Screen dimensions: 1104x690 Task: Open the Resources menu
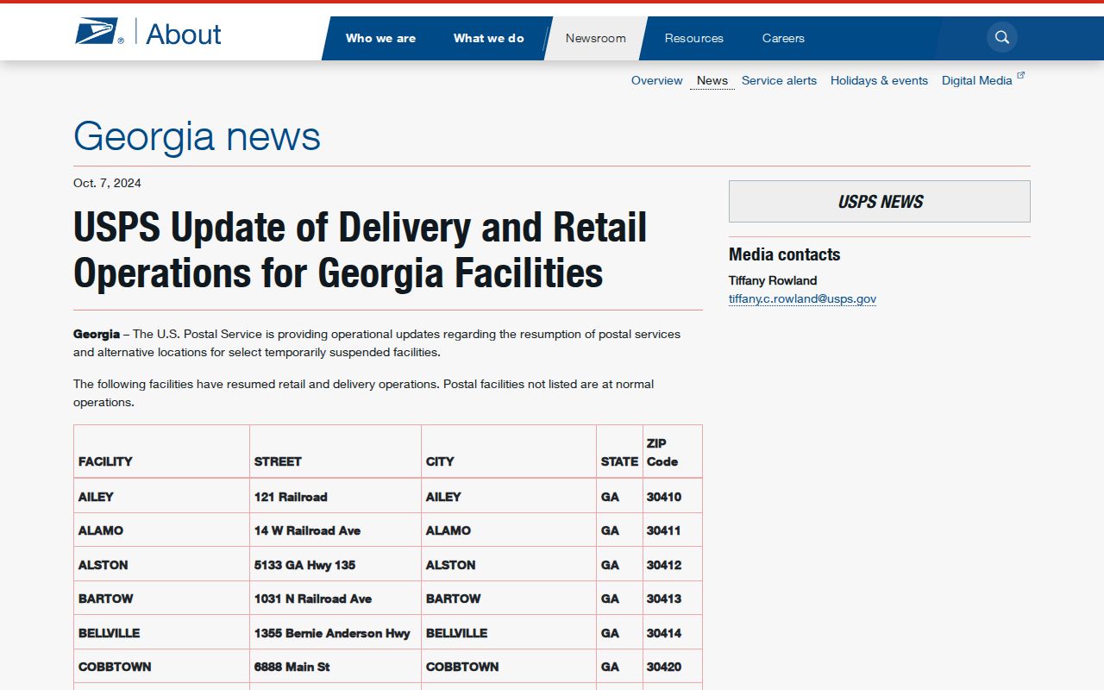694,38
